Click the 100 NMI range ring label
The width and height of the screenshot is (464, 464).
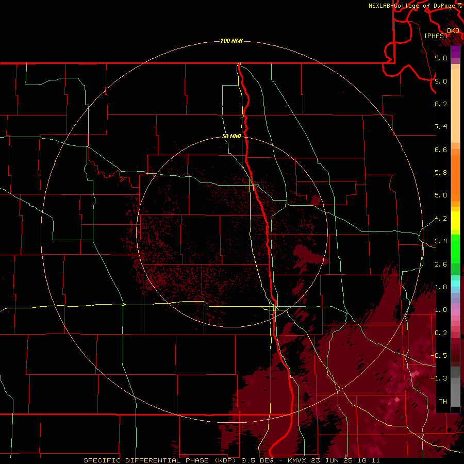pos(231,41)
